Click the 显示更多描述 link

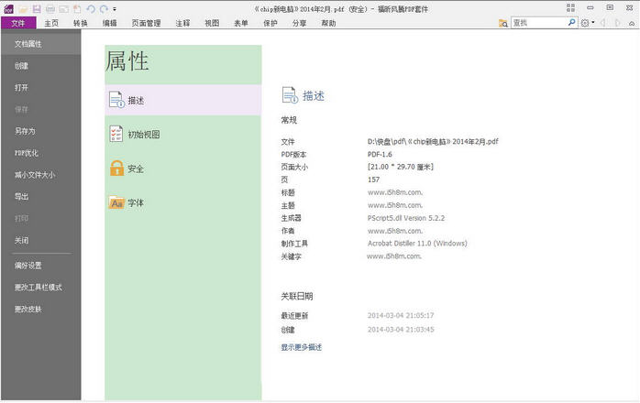click(x=302, y=347)
